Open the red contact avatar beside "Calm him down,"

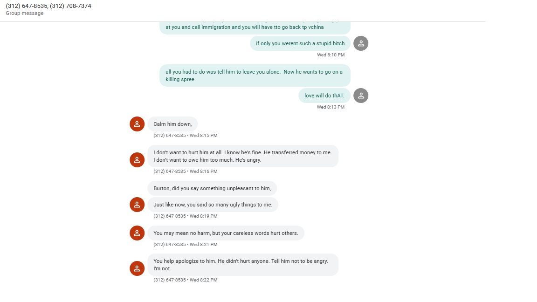click(x=137, y=124)
